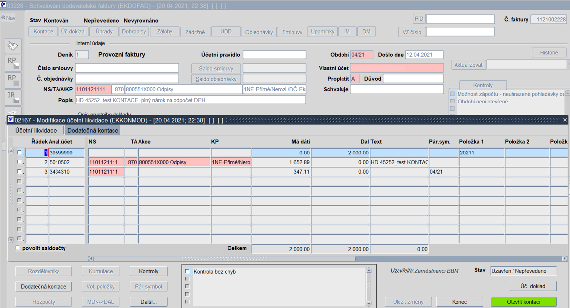Open the Smlouvy section
The image size is (570, 308).
(292, 32)
